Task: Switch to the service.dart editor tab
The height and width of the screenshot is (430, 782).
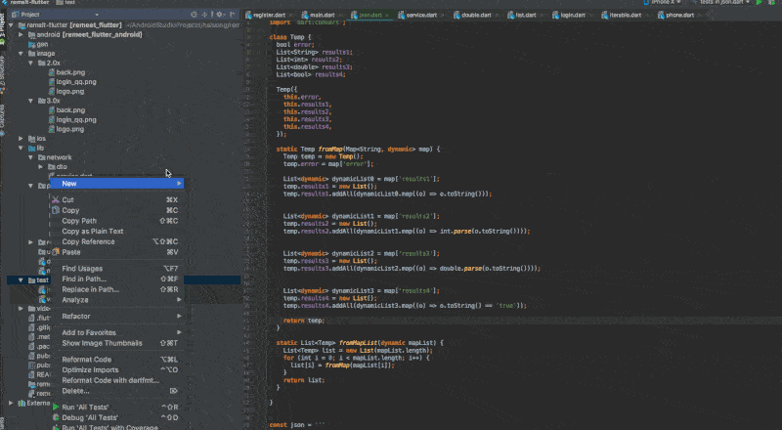Action: [x=420, y=16]
